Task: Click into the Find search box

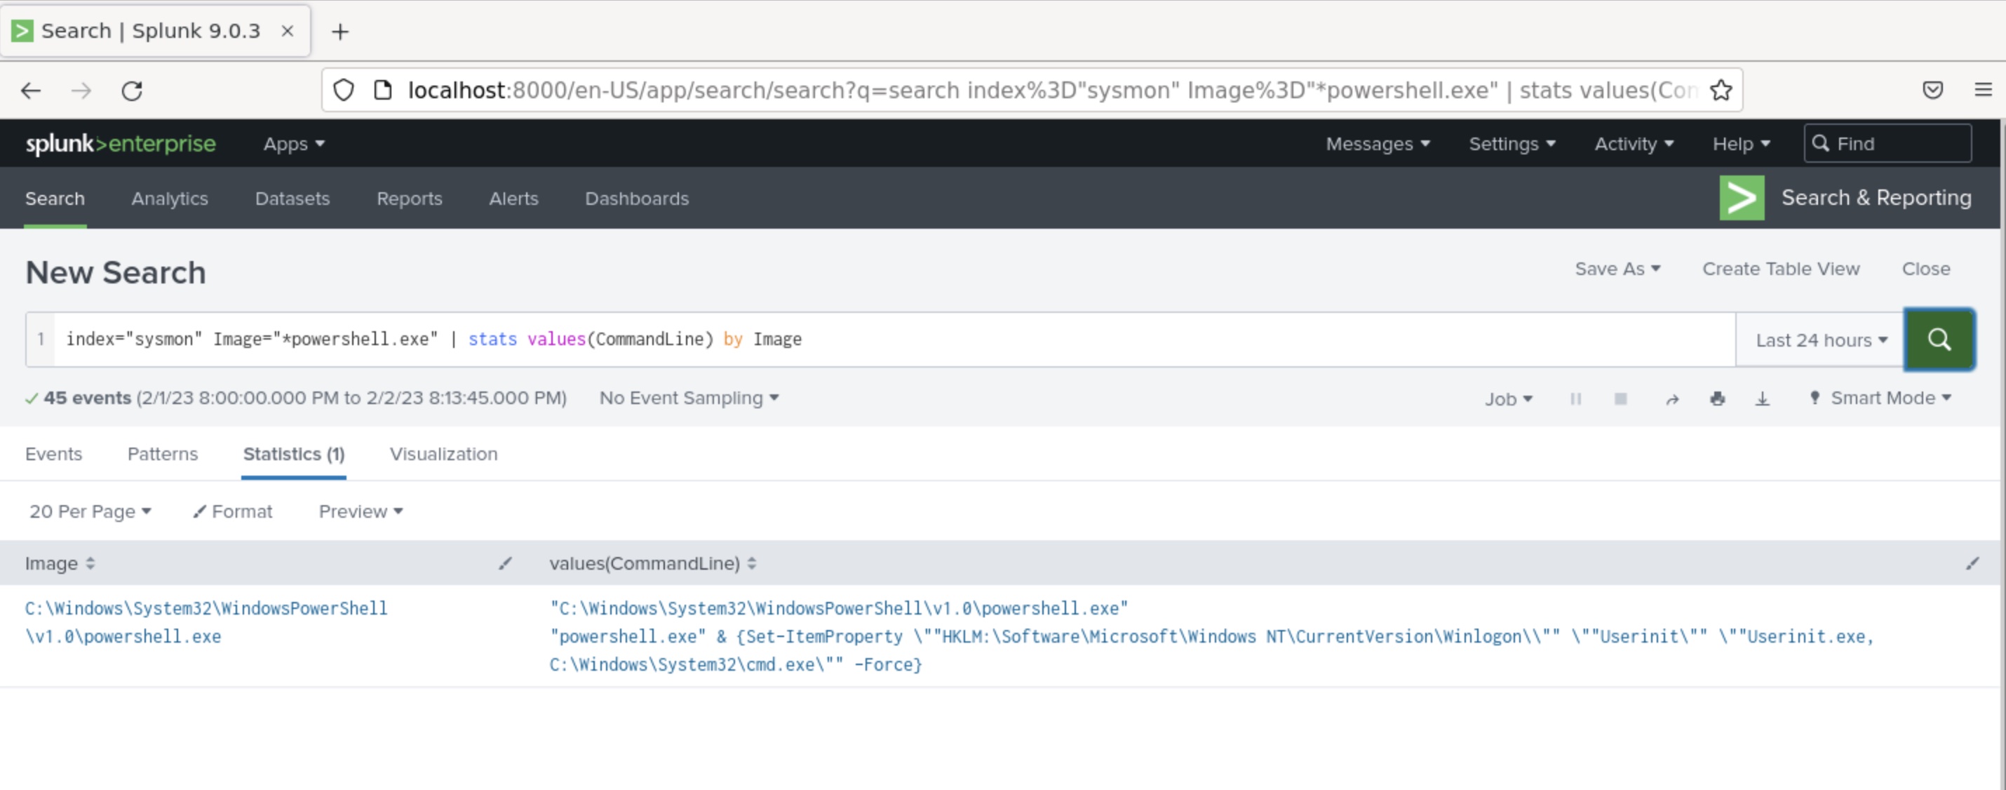Action: tap(1887, 144)
